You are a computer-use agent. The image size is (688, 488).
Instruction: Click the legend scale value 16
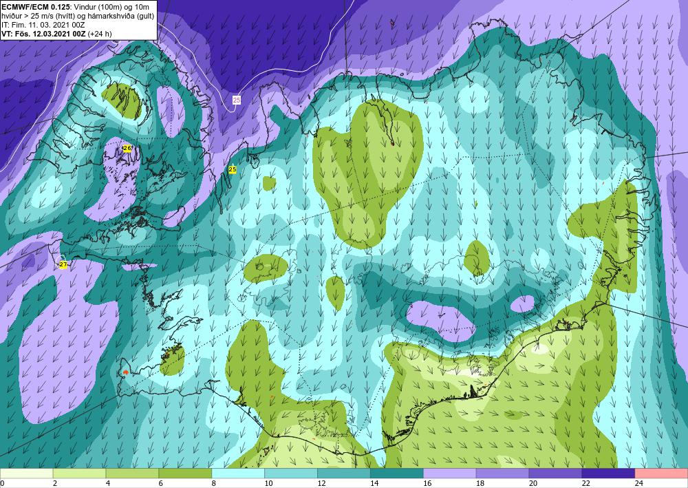[x=427, y=484]
